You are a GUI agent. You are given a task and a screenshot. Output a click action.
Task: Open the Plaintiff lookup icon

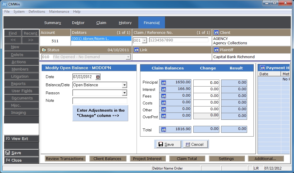216,50
